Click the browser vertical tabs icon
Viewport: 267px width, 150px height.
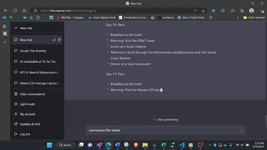[5, 26]
